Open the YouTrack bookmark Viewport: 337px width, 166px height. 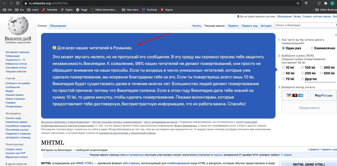pyautogui.click(x=149, y=10)
